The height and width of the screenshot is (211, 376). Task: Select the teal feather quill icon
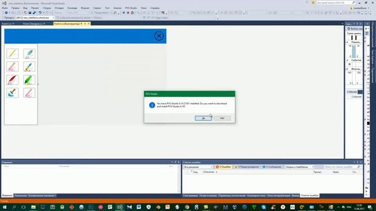[x=29, y=53]
